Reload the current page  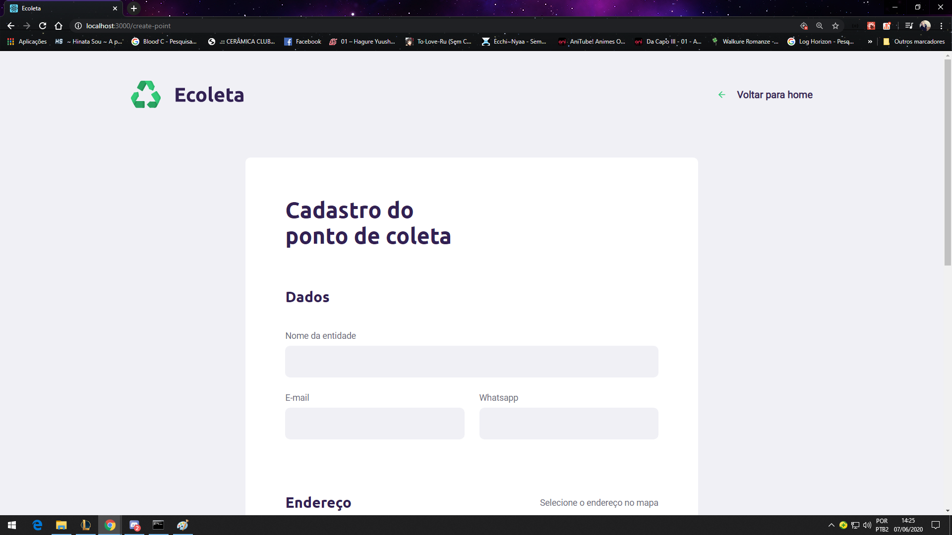click(x=43, y=26)
